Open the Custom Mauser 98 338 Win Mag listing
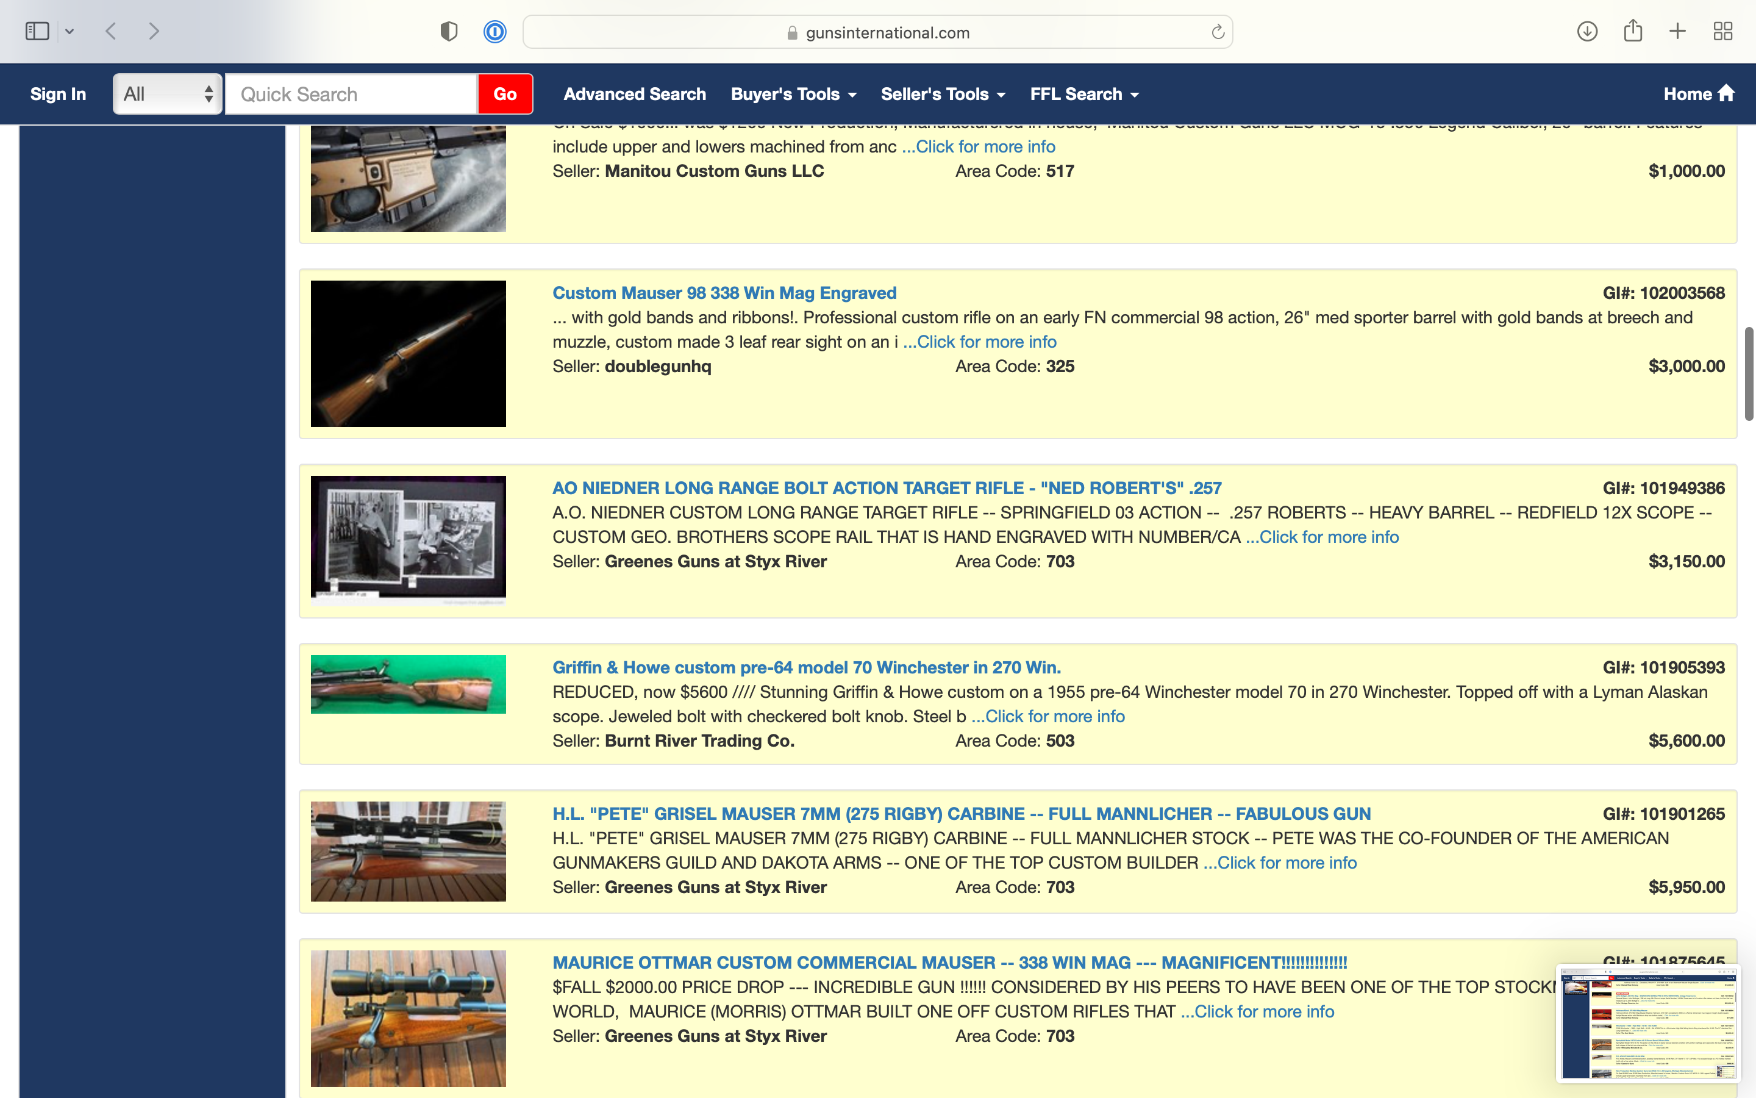1756x1098 pixels. (x=724, y=293)
